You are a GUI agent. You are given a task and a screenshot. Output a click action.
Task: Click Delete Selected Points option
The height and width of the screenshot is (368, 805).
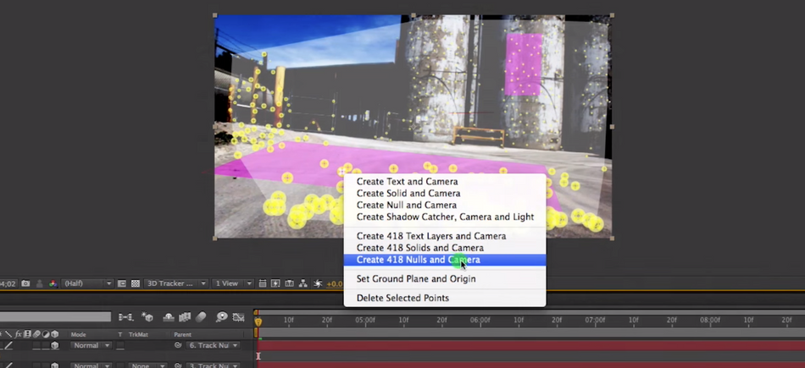click(402, 298)
